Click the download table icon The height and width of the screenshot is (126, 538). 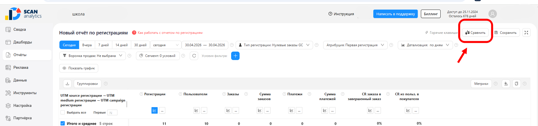tap(67, 84)
